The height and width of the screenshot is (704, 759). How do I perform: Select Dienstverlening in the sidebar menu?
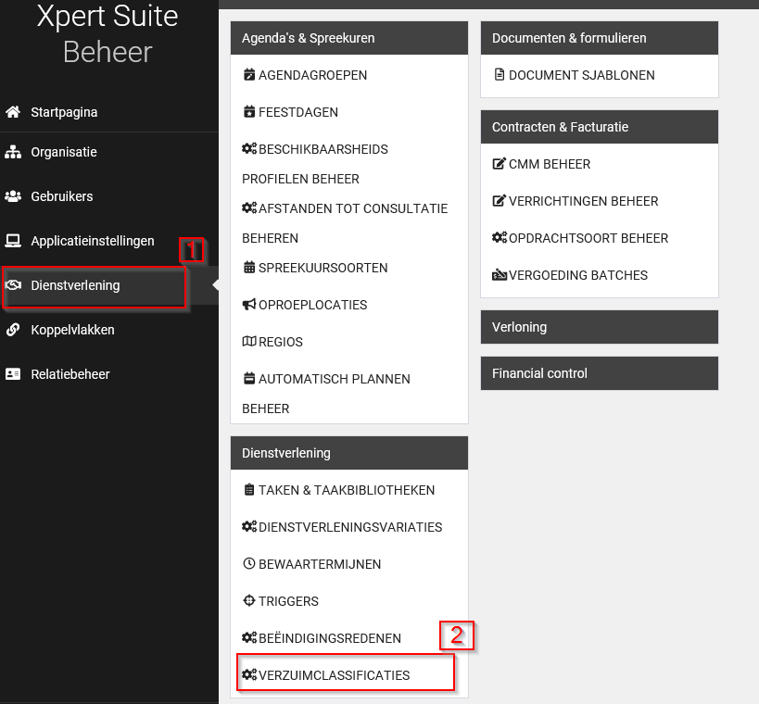[x=76, y=285]
